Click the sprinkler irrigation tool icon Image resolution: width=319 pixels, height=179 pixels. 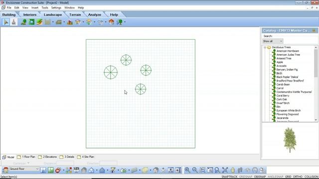tap(100, 22)
